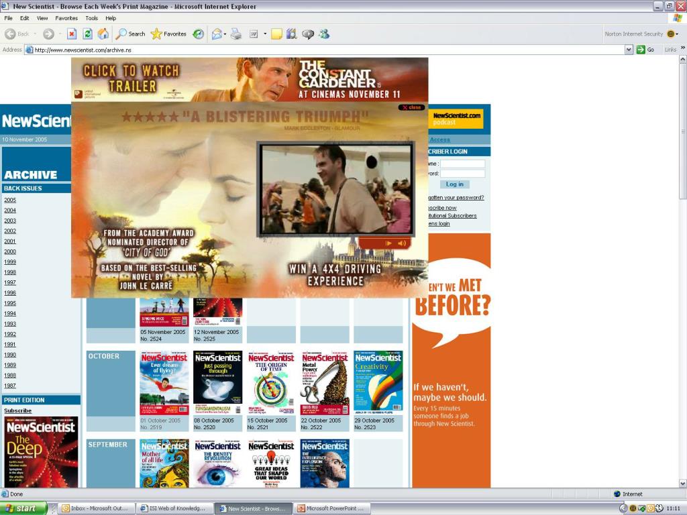Switch to ISI Web of Knowledge taskbar item
Image resolution: width=687 pixels, height=515 pixels.
coord(174,508)
